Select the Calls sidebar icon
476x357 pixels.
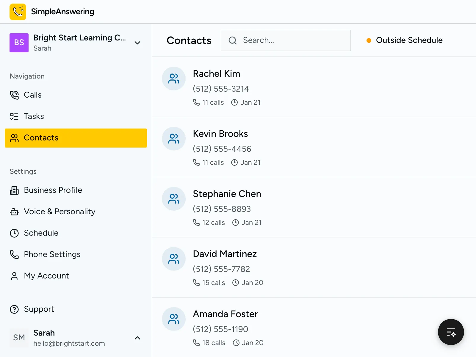14,95
